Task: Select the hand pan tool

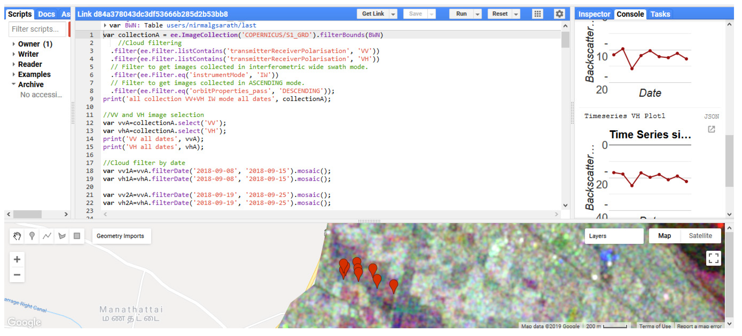Action: 17,236
